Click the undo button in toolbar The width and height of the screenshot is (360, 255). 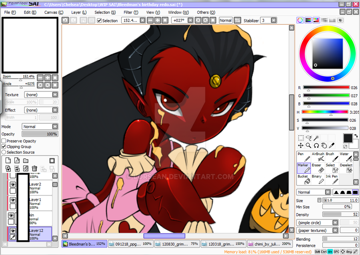pyautogui.click(x=65, y=20)
